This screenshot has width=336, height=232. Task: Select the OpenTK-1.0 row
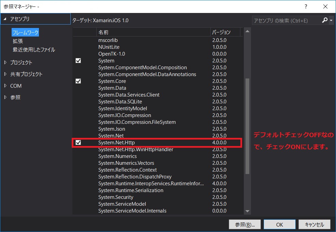click(x=157, y=54)
